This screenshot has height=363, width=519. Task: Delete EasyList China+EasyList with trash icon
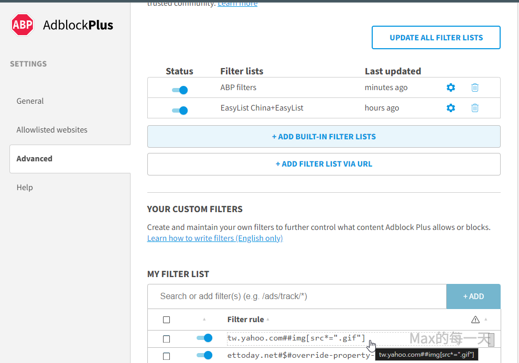click(474, 108)
